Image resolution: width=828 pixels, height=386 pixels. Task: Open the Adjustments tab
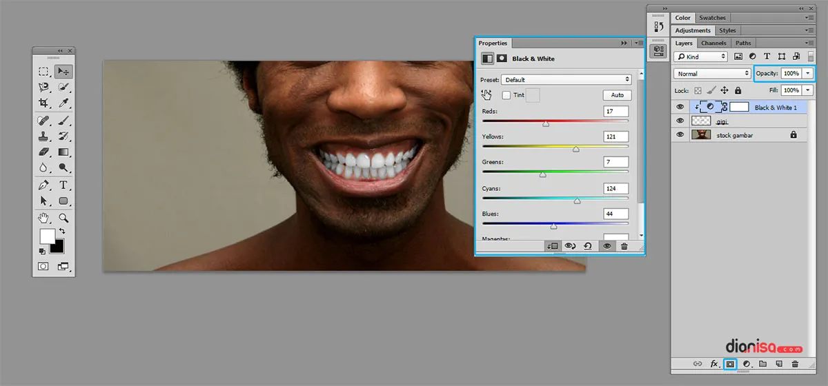pyautogui.click(x=693, y=30)
